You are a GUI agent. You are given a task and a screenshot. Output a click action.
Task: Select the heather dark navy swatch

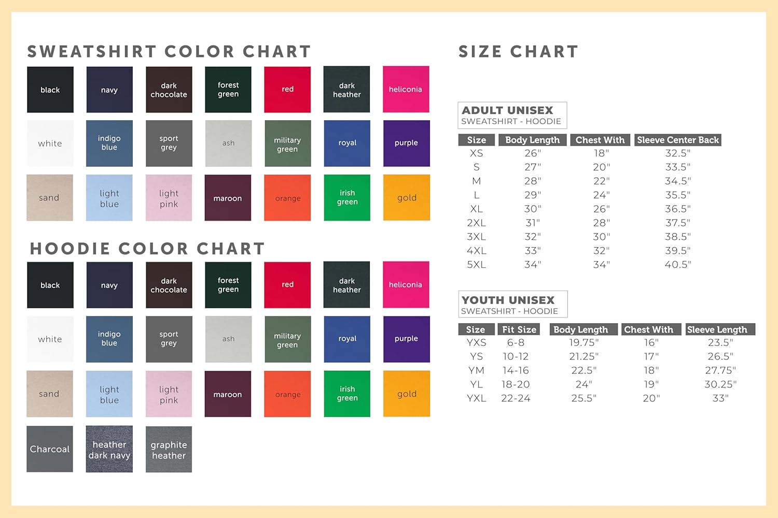point(109,449)
